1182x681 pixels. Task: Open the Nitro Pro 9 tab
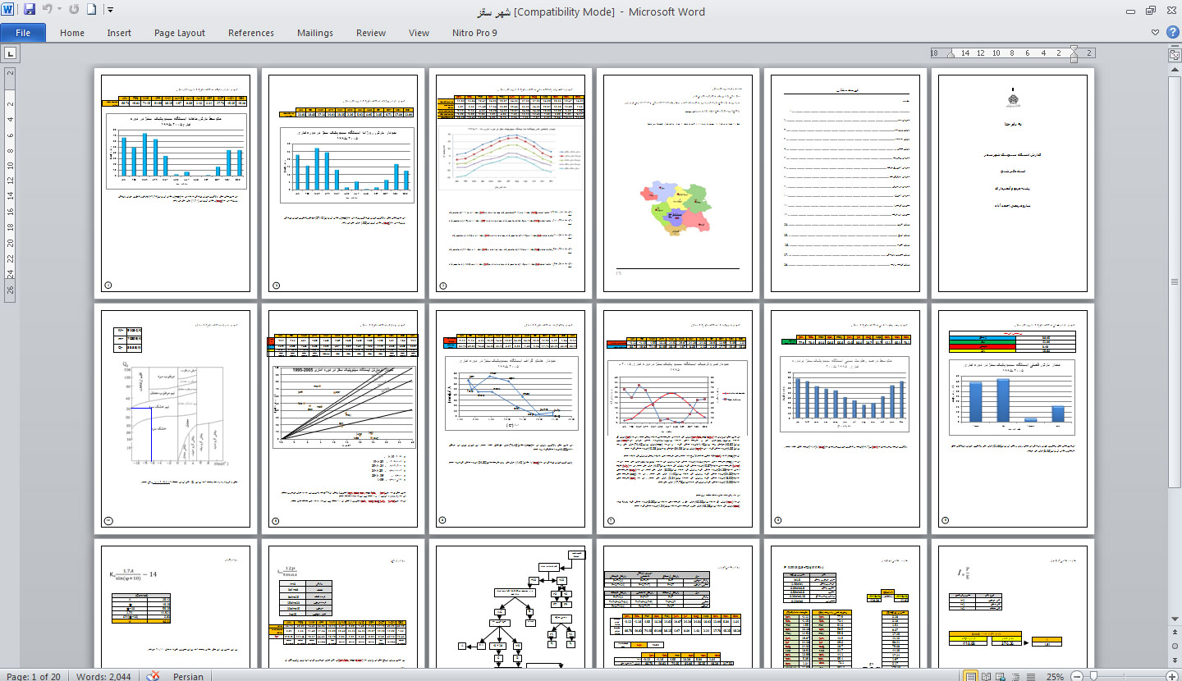tap(474, 33)
